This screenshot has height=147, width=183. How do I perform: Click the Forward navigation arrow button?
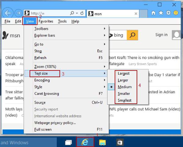tap(18, 13)
